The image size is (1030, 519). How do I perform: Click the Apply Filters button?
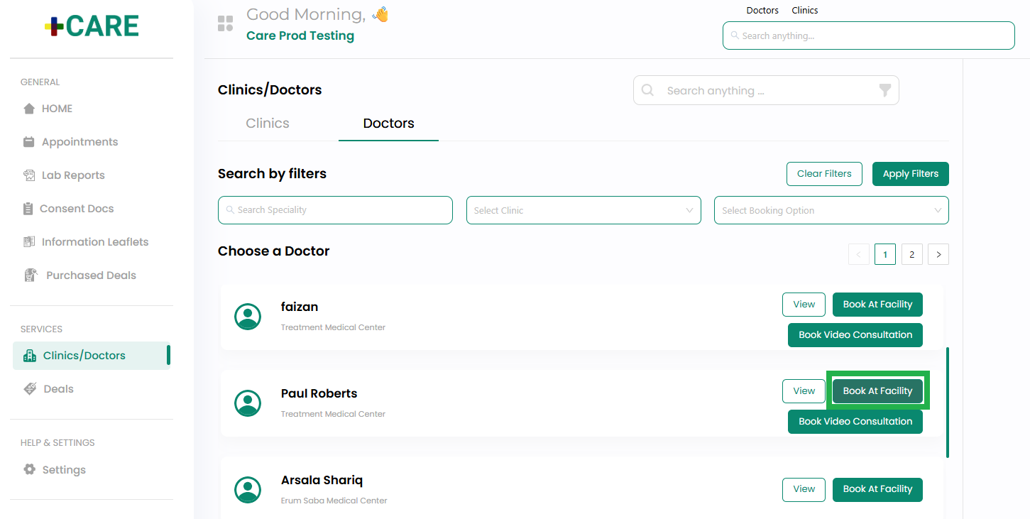tap(911, 174)
